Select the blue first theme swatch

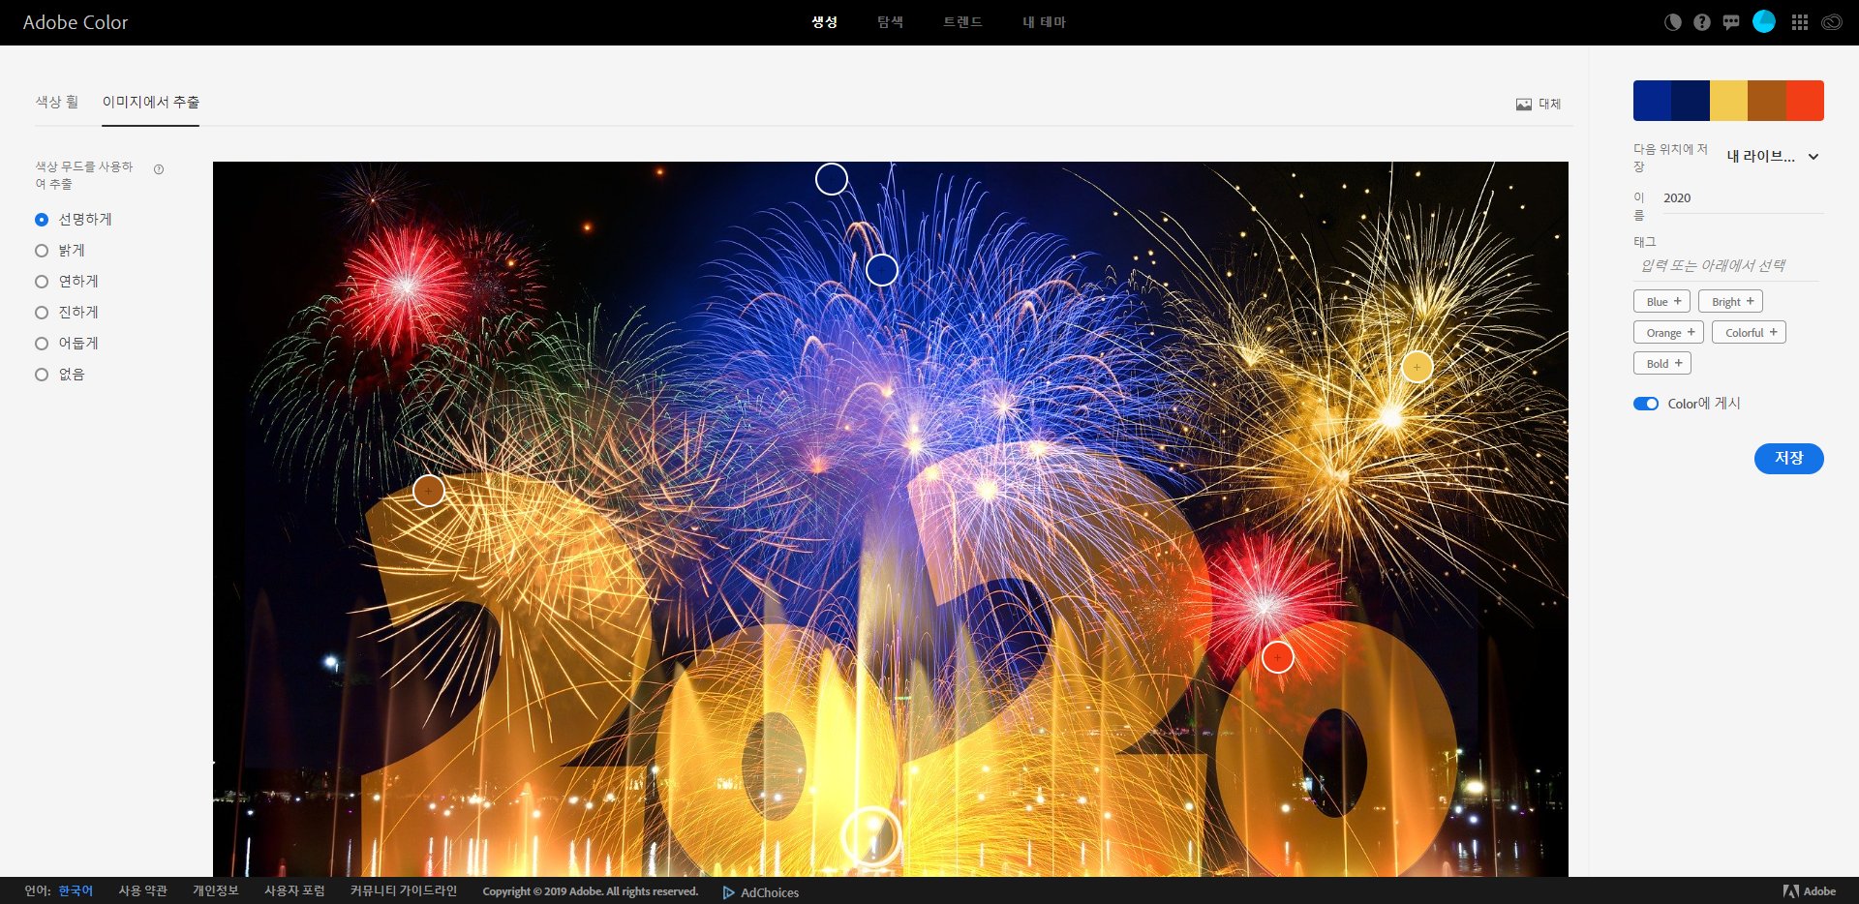1652,101
